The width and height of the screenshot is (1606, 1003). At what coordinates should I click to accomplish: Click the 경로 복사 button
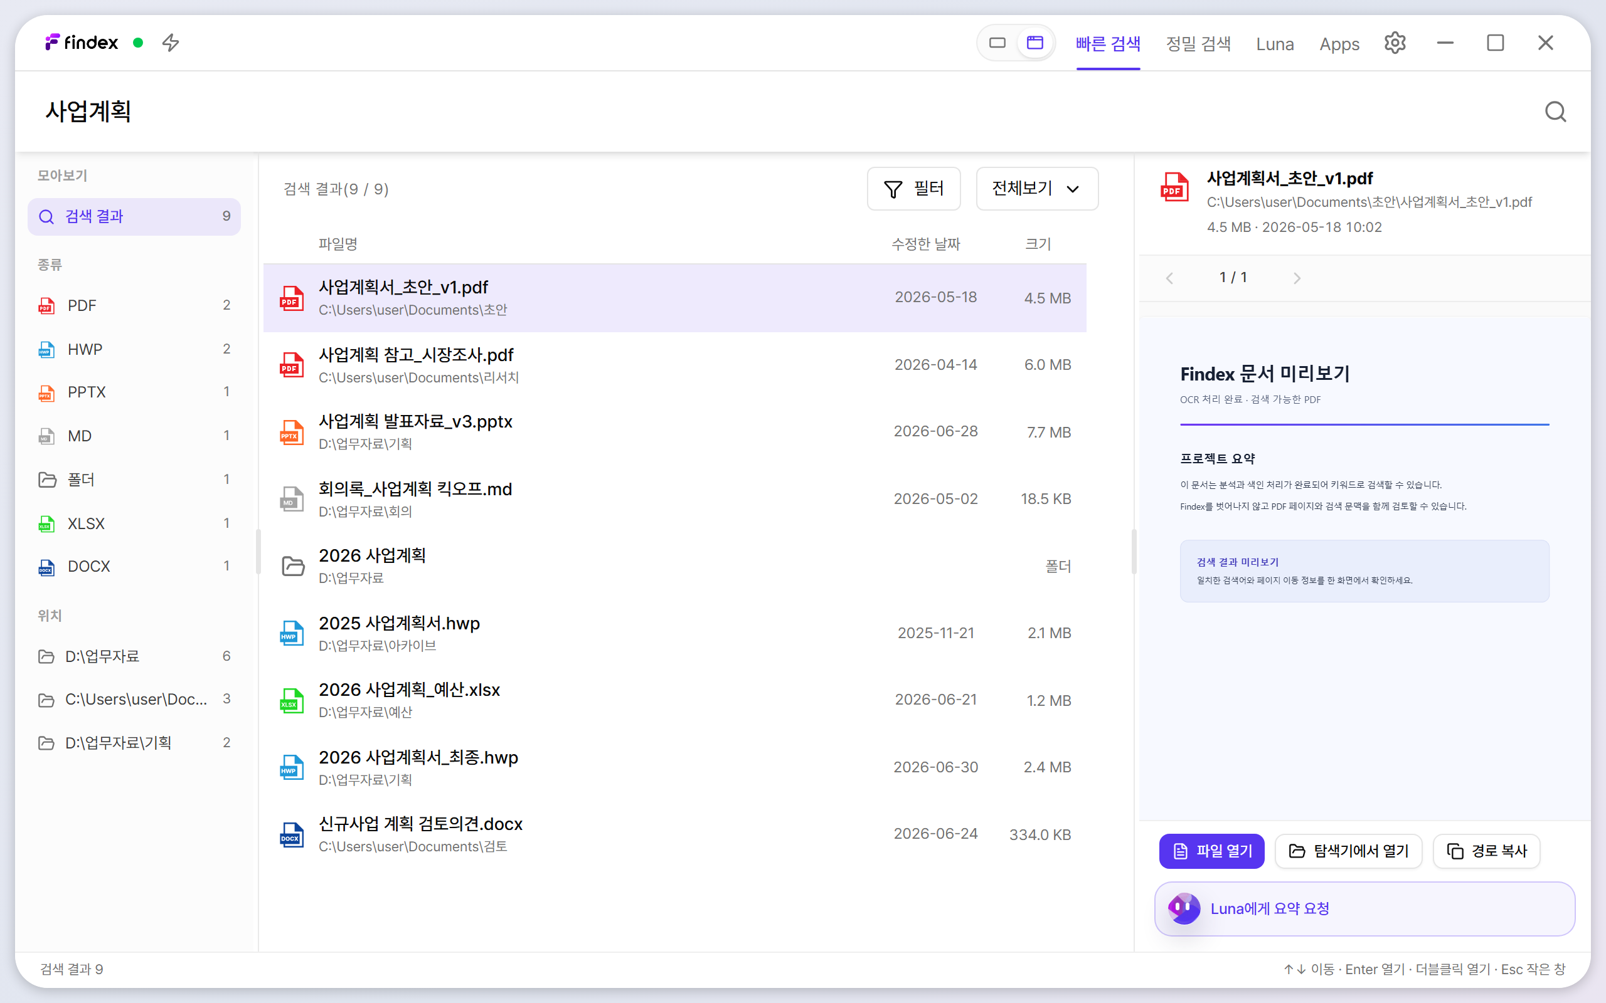coord(1487,851)
